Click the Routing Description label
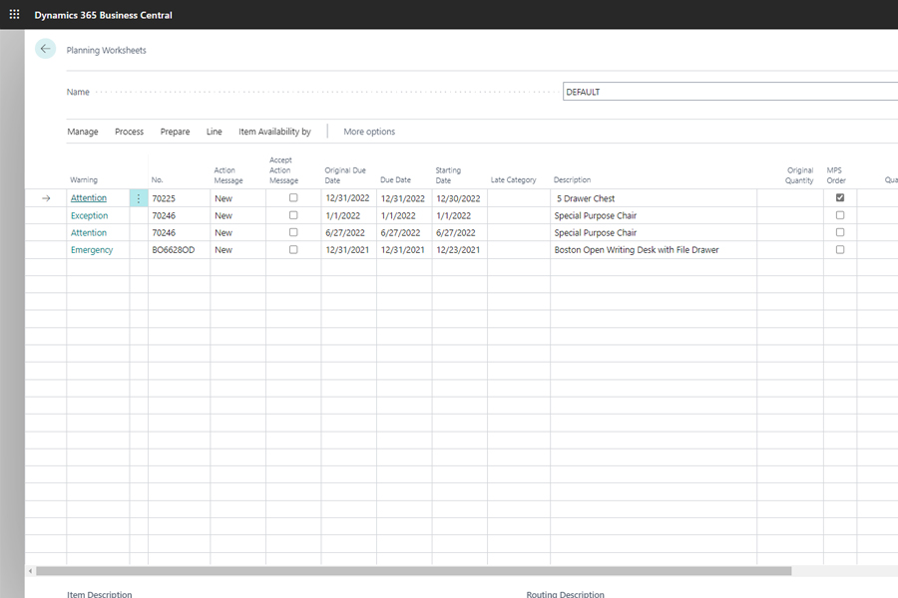The height and width of the screenshot is (598, 898). pos(566,594)
